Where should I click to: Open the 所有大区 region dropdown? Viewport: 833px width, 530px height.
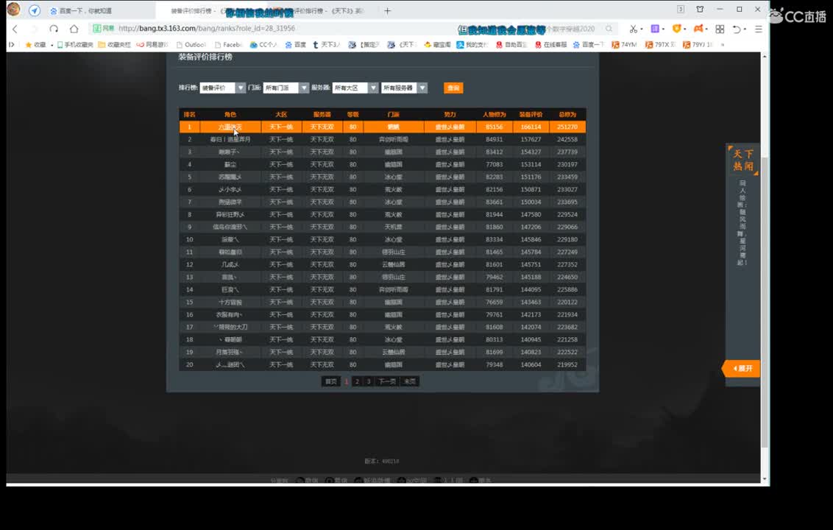(355, 88)
